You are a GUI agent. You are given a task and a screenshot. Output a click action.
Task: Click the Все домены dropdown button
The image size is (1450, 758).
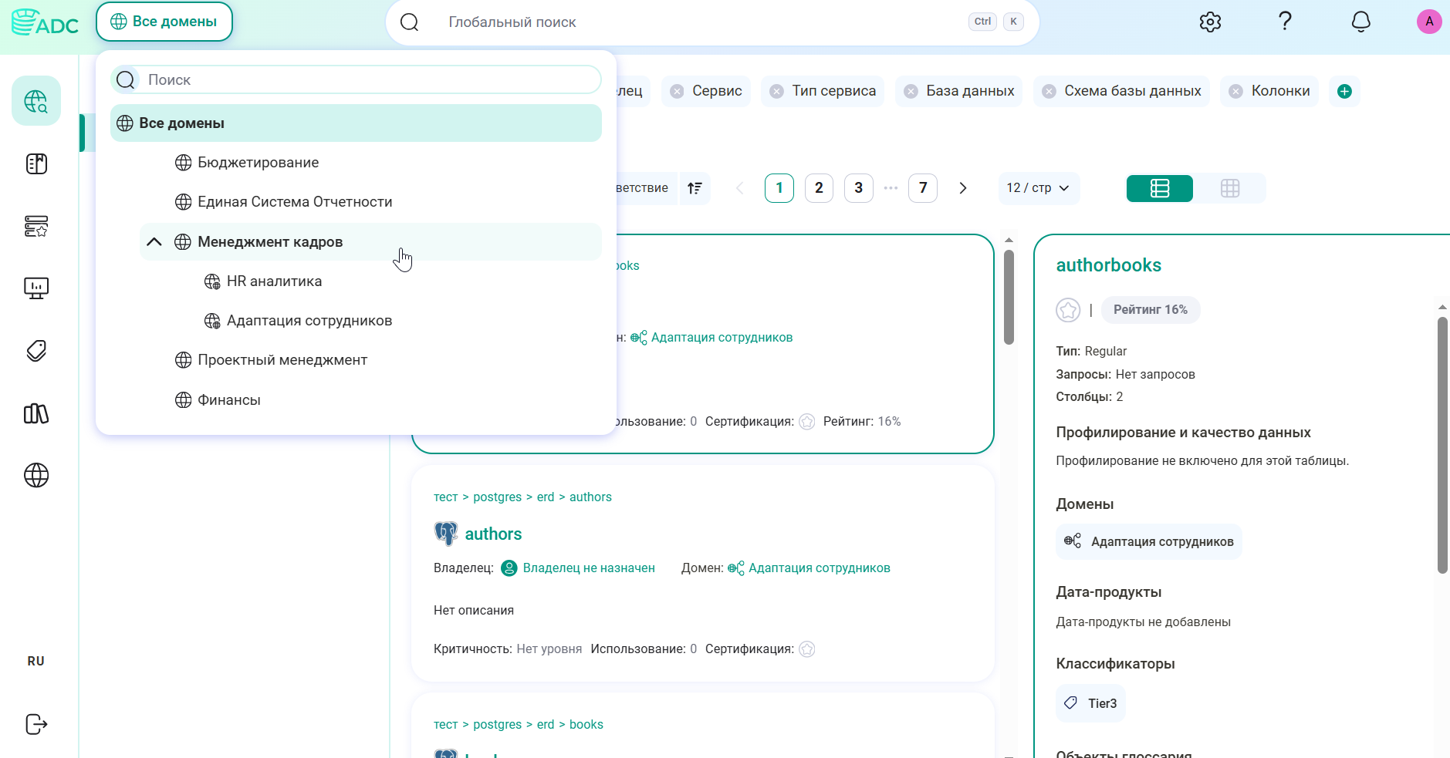click(x=164, y=22)
